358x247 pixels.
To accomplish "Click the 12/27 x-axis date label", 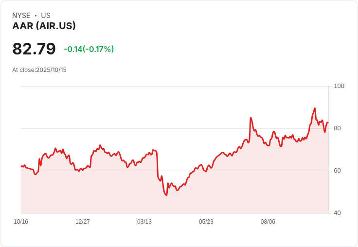I will click(83, 221).
